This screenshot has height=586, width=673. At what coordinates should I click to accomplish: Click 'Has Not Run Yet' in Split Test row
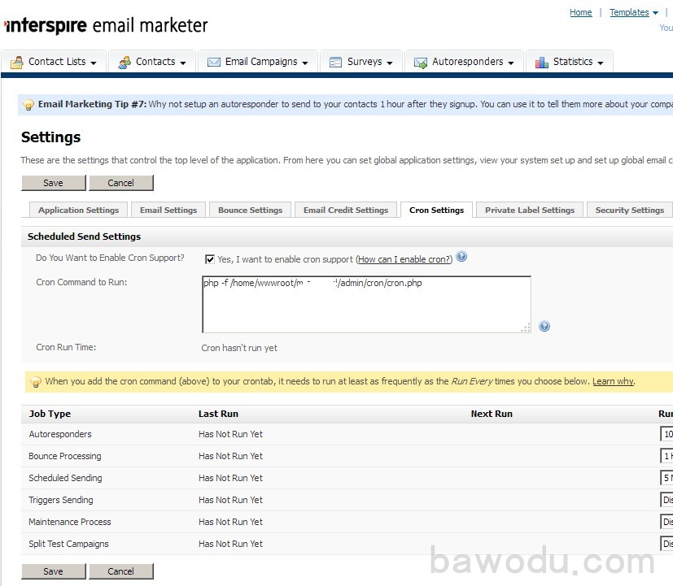pyautogui.click(x=230, y=544)
